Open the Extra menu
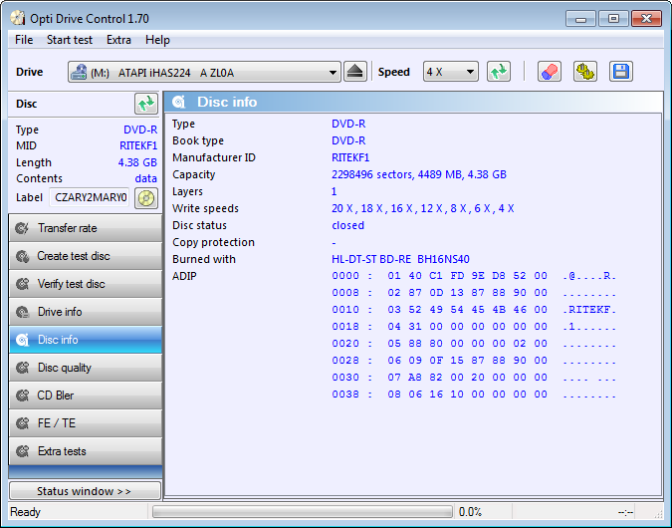The width and height of the screenshot is (672, 528). (x=118, y=40)
